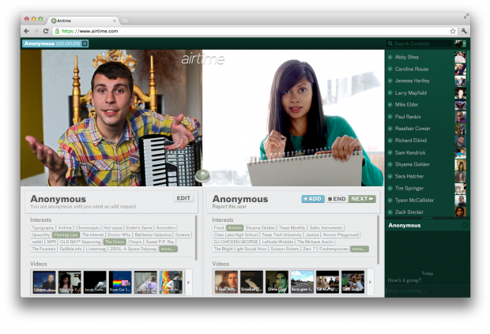
Task: Skip to next person with NEXT
Action: pos(362,199)
